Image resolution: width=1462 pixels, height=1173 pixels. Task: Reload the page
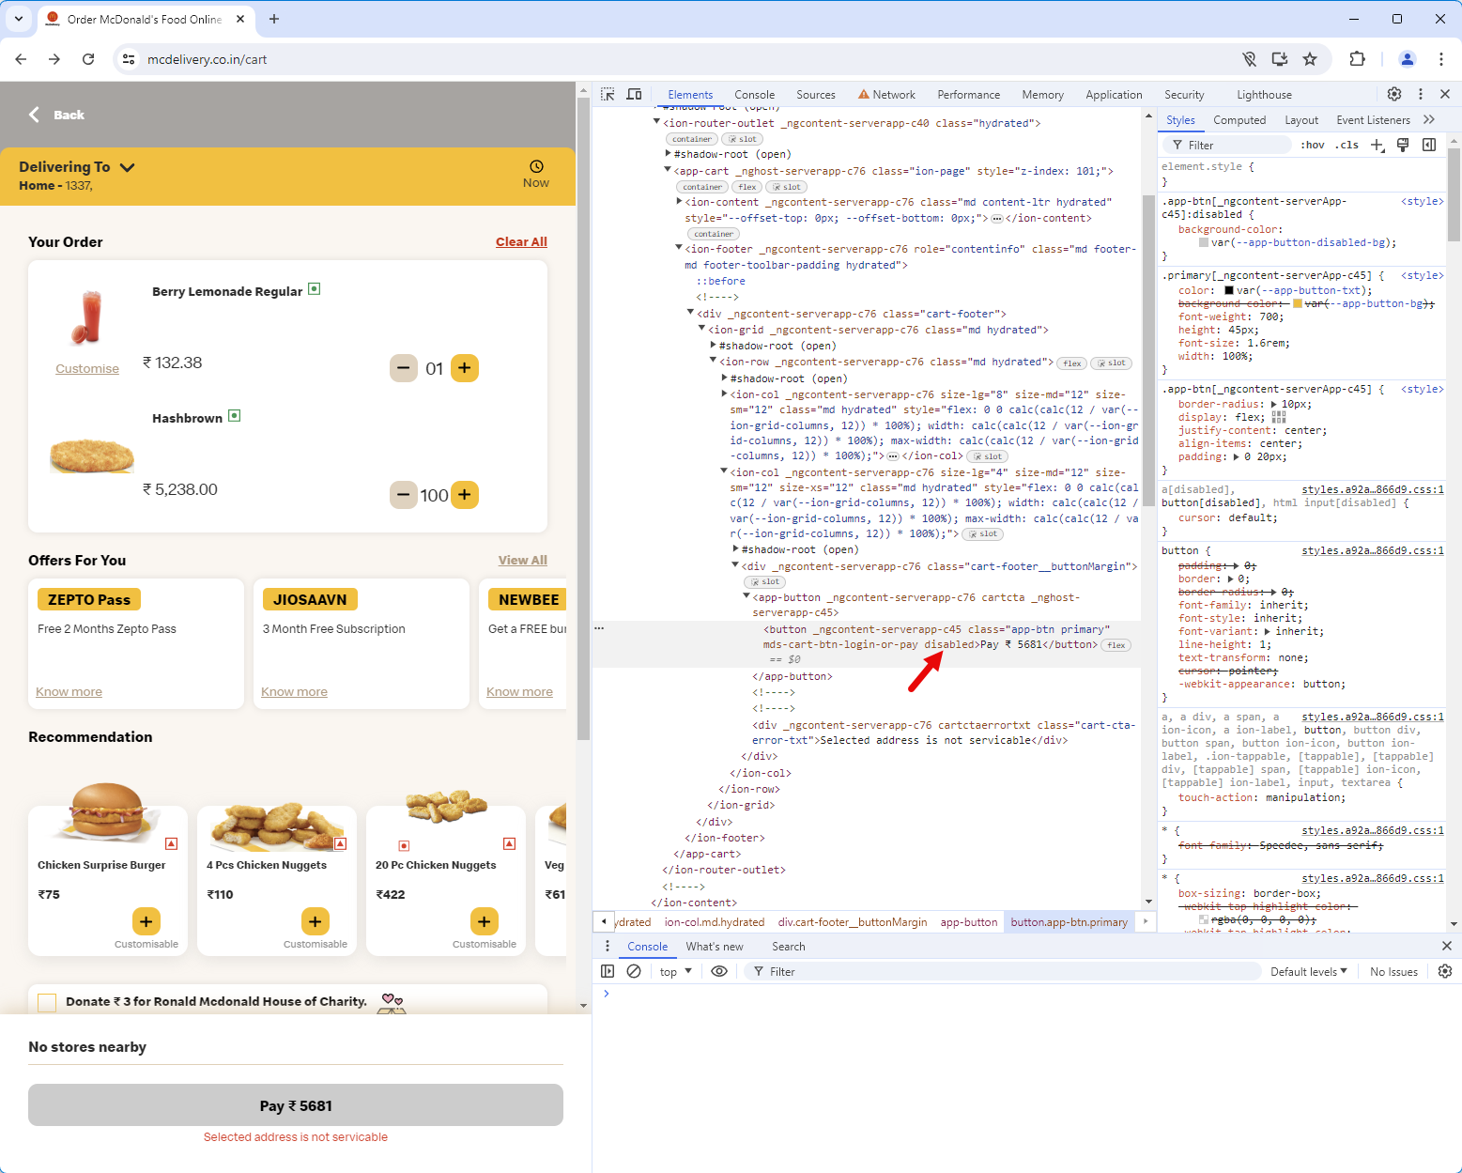pos(88,59)
